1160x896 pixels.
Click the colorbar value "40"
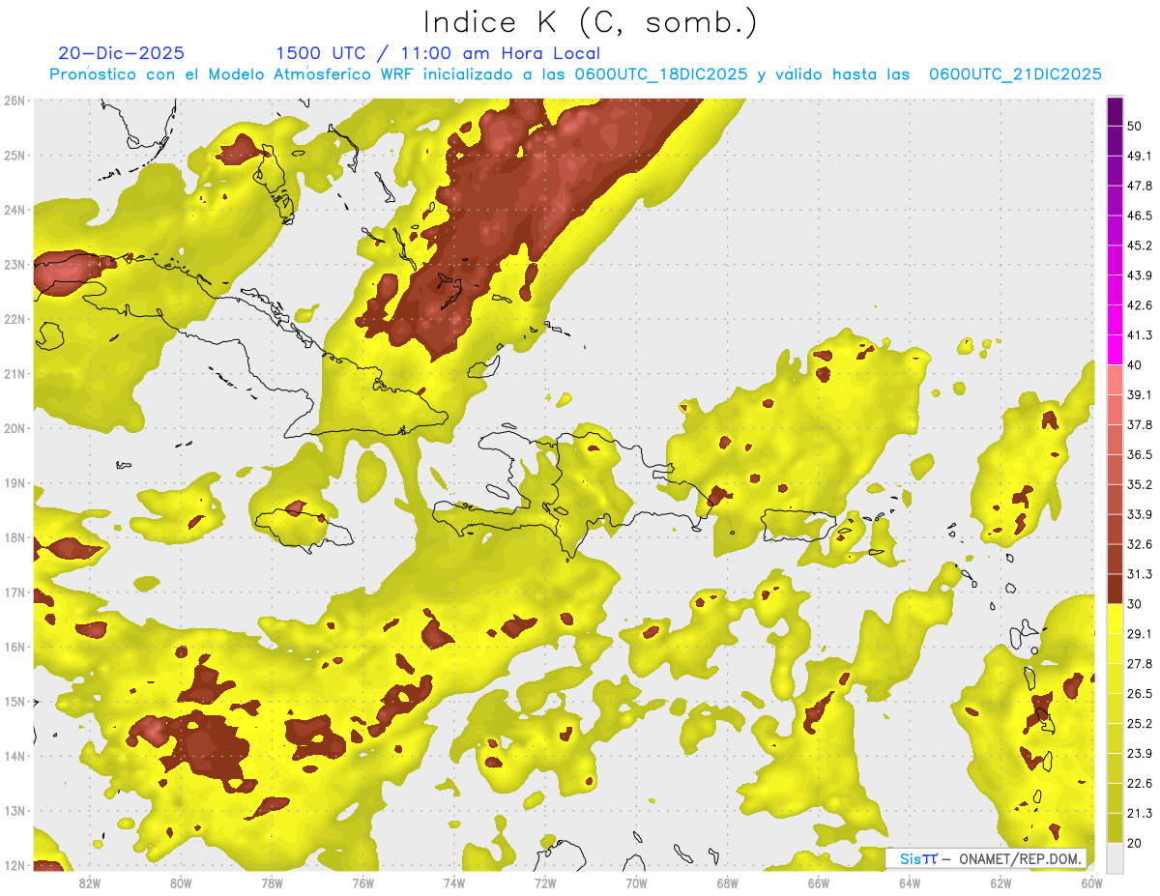[1135, 365]
